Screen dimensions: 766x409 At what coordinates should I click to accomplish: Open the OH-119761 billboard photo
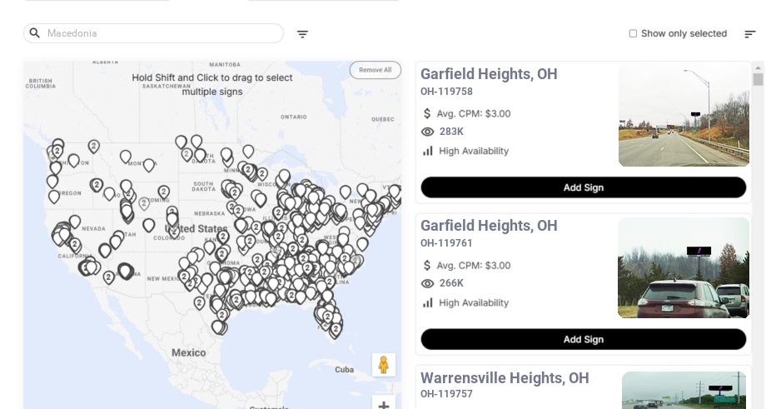pos(684,267)
